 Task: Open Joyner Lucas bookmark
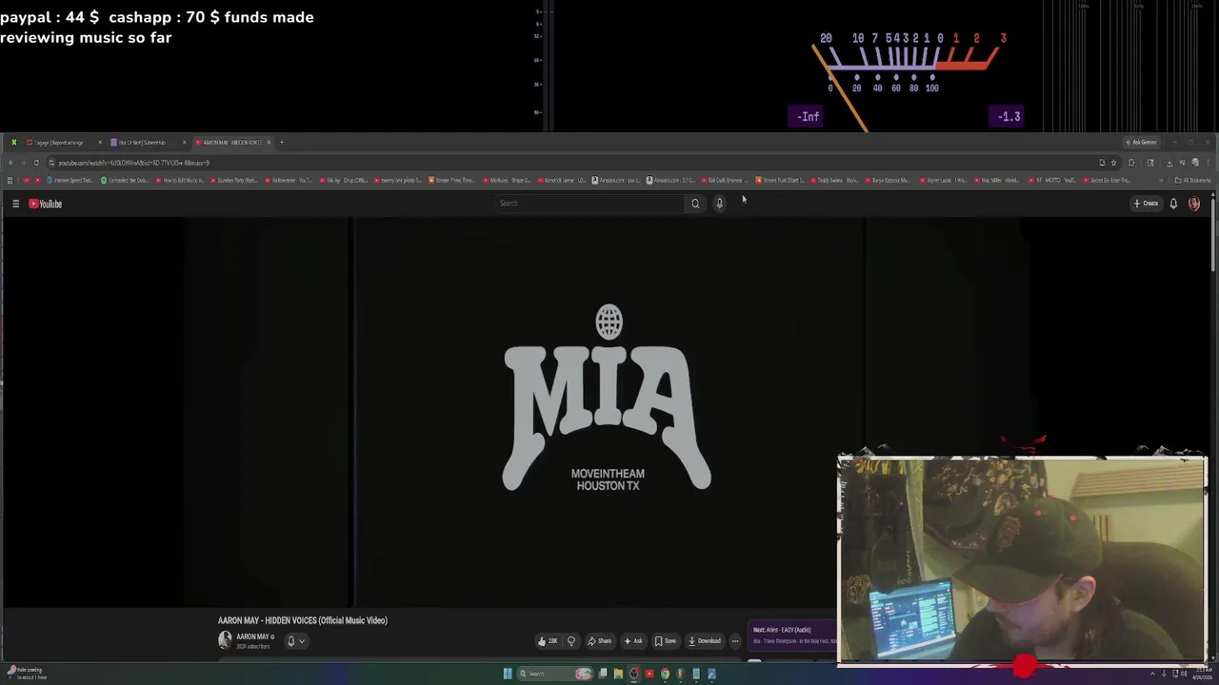(x=943, y=180)
